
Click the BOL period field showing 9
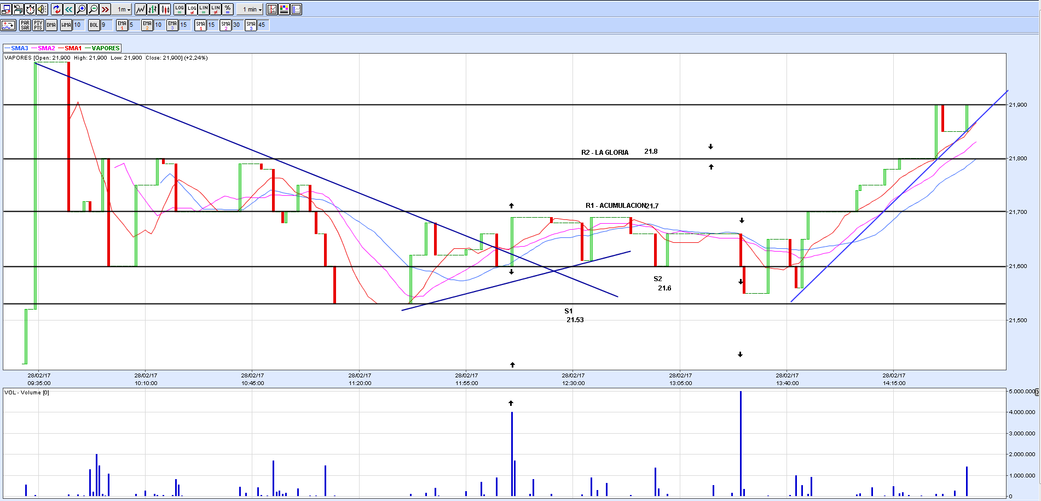tap(107, 25)
